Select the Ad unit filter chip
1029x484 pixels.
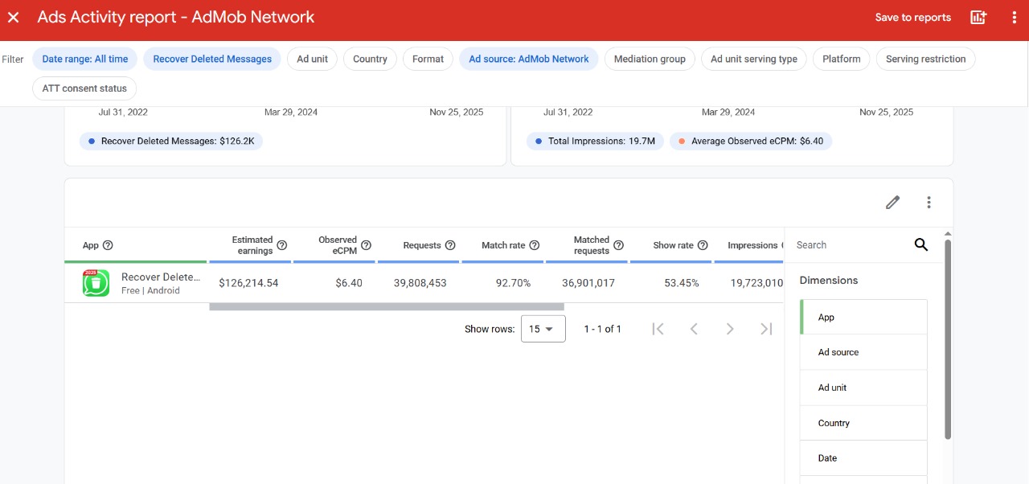313,59
